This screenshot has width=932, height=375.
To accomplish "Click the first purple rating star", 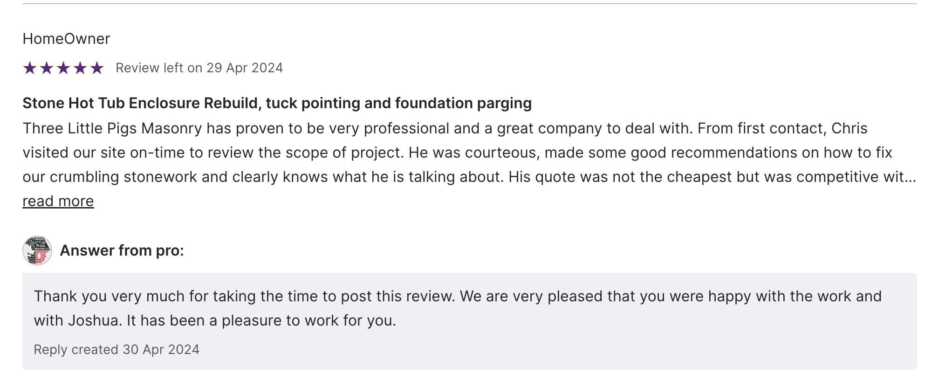I will click(x=29, y=68).
